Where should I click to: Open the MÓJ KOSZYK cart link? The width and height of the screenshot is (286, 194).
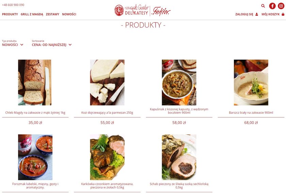270,14
